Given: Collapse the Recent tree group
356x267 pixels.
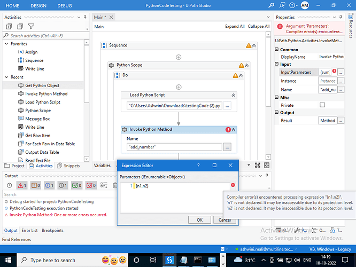Looking at the screenshot, I should tap(6, 77).
